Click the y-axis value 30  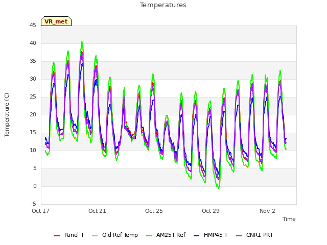coord(33,79)
